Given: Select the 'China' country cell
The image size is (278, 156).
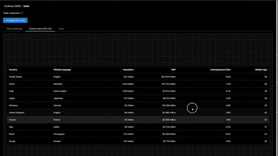Looking at the screenshot, I should pyautogui.click(x=12, y=84).
